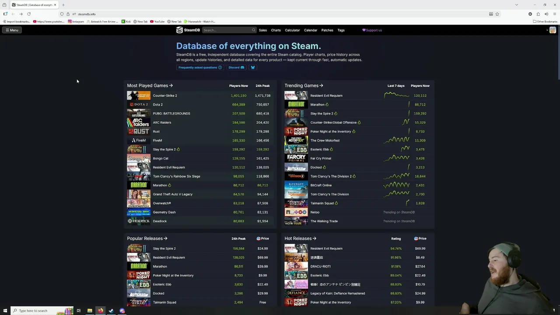
Task: Open Frequently asked questions link
Action: pyautogui.click(x=200, y=67)
